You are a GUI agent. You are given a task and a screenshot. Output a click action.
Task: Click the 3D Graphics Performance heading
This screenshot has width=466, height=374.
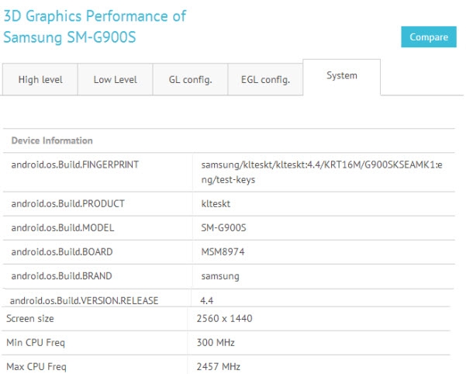(95, 26)
